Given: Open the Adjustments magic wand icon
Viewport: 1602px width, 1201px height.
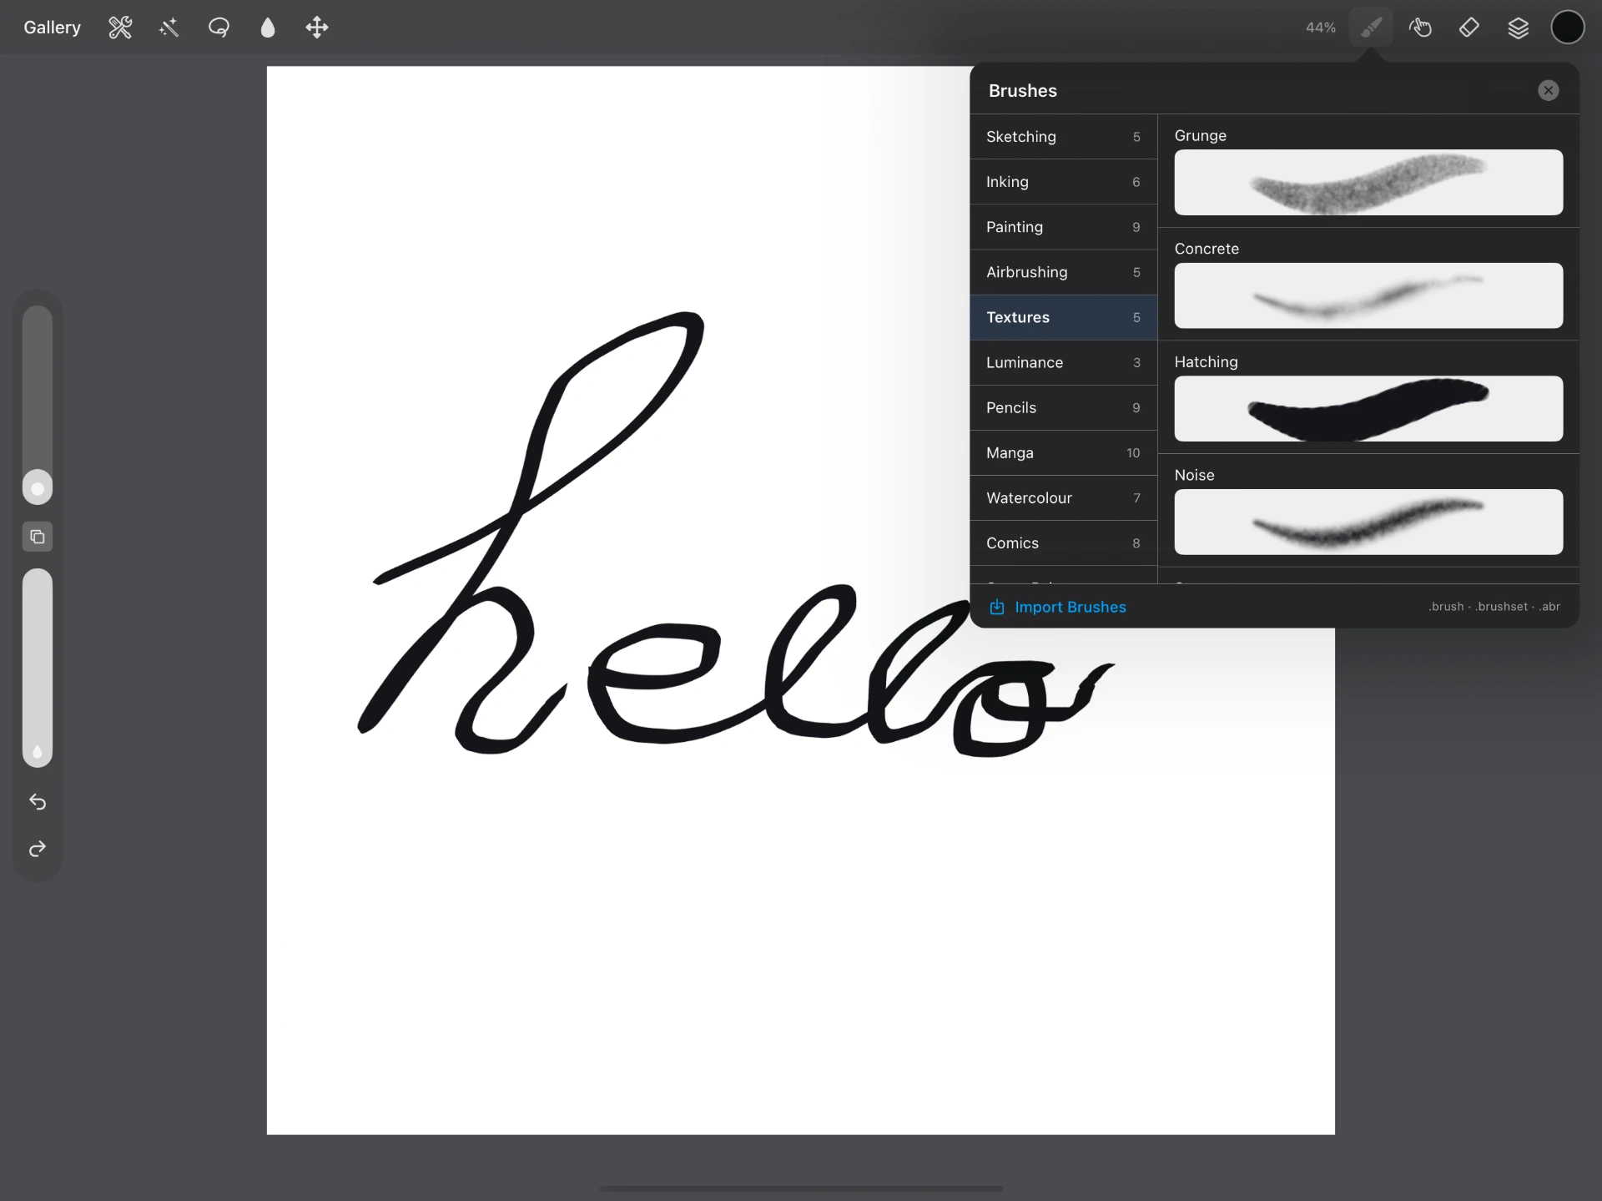Looking at the screenshot, I should click(x=169, y=28).
